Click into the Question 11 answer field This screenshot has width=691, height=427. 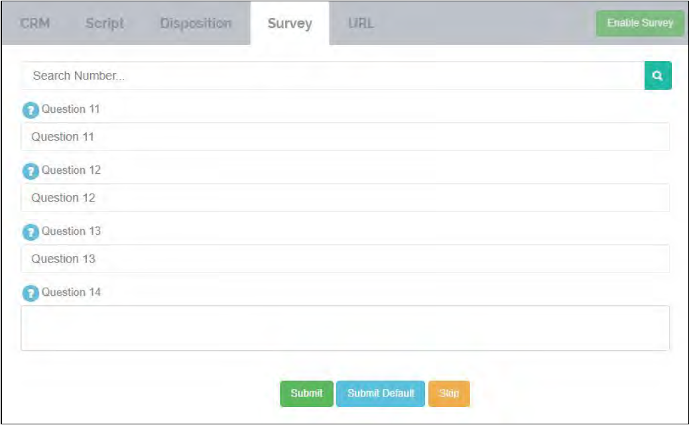[x=345, y=137]
